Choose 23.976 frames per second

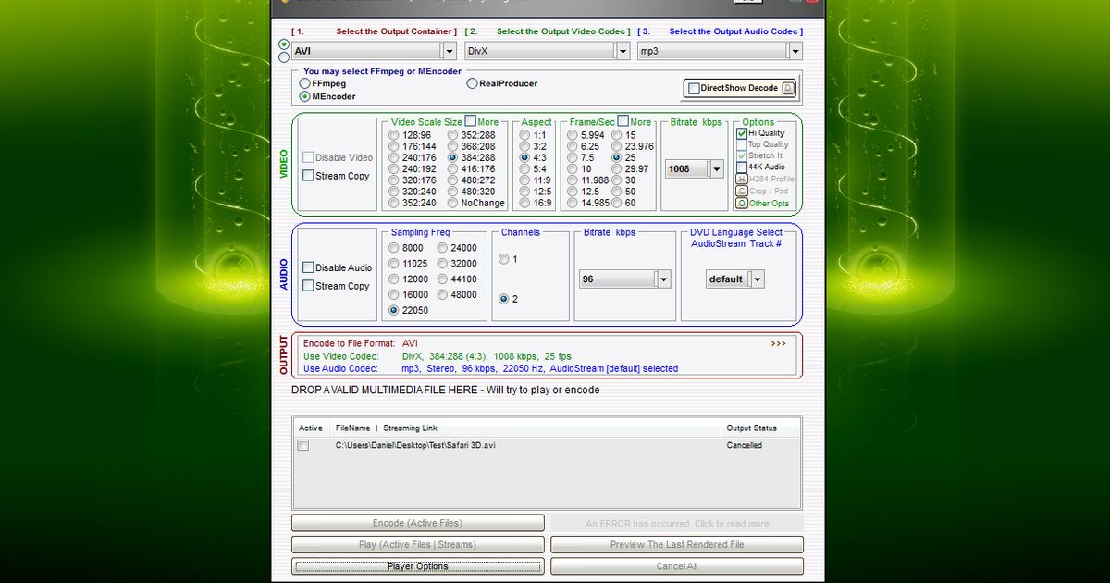coord(616,146)
